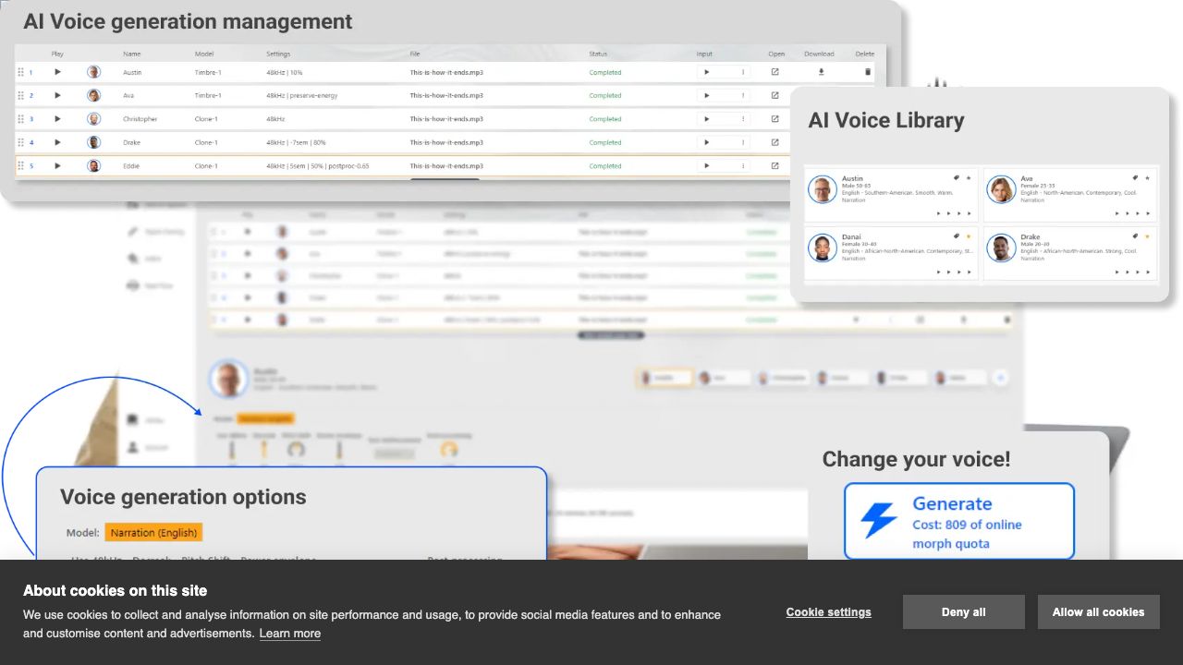
Task: Open Cookie settings
Action: pos(828,612)
